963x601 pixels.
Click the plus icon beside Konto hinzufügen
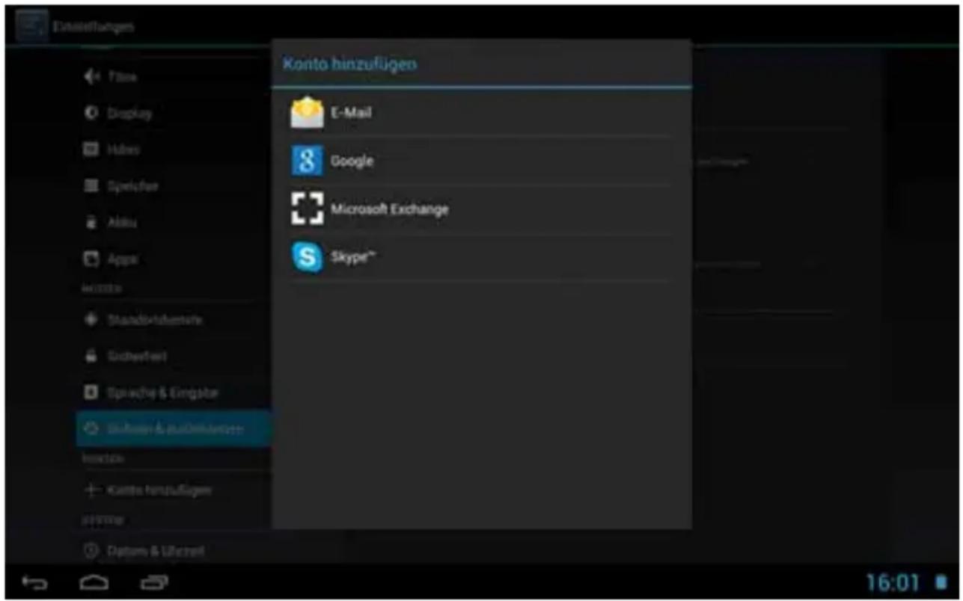[91, 490]
